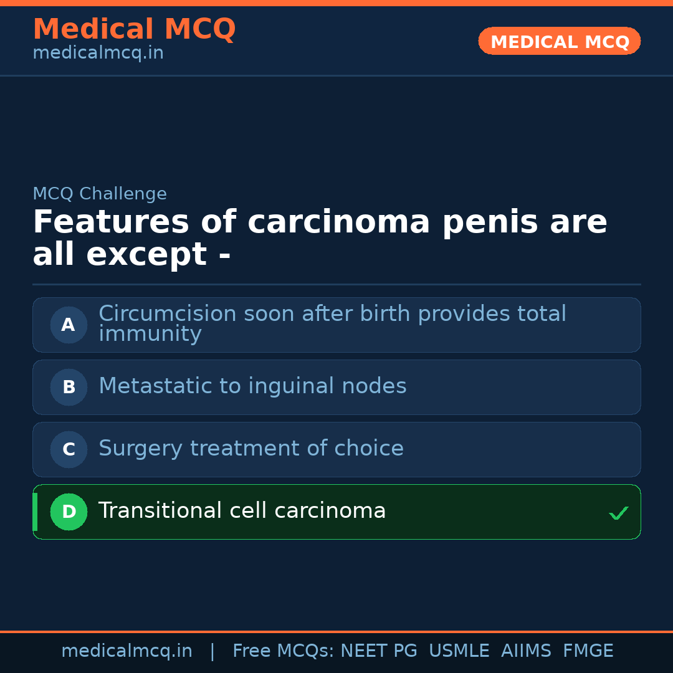Screen dimensions: 673x673
Task: Select answer option B about inguinal nodes
Action: pos(336,387)
